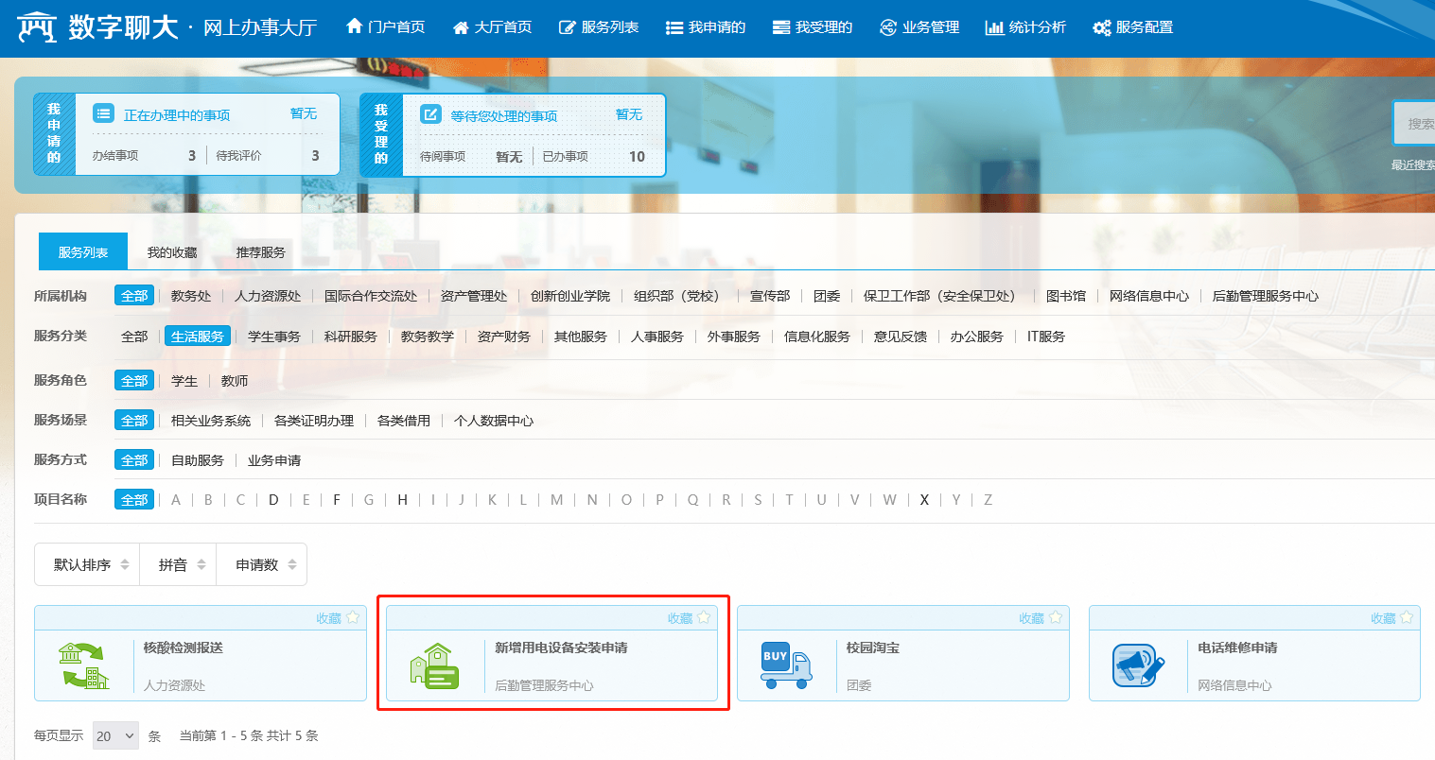
Task: Click the 新增用电设备安装申请 green building icon
Action: 434,666
